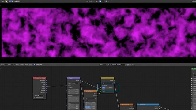Open the Mix blend mode dropdown
The height and width of the screenshot is (110, 196).
coord(107,83)
